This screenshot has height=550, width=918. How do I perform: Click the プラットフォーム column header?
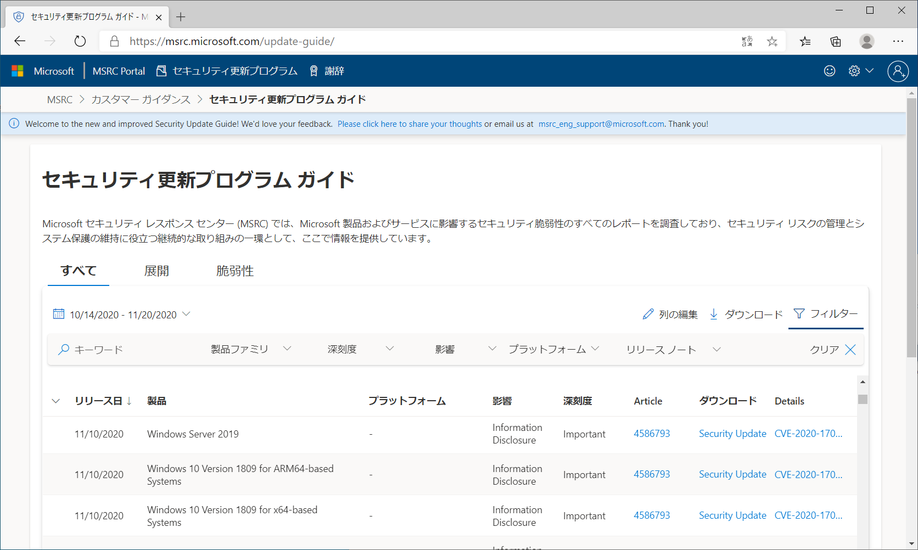click(407, 401)
